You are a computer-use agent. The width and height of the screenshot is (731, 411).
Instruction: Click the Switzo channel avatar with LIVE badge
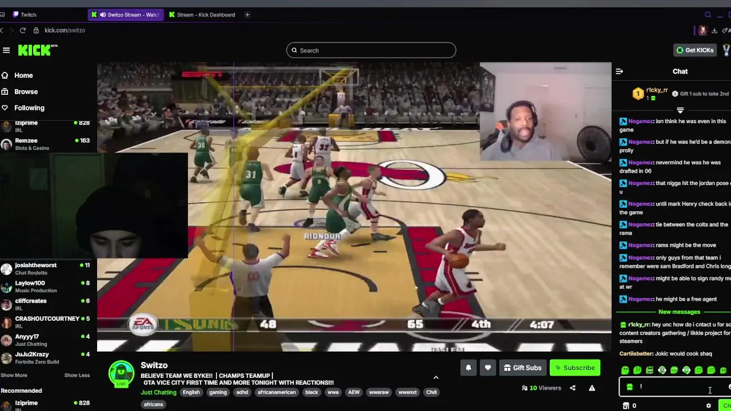(121, 374)
